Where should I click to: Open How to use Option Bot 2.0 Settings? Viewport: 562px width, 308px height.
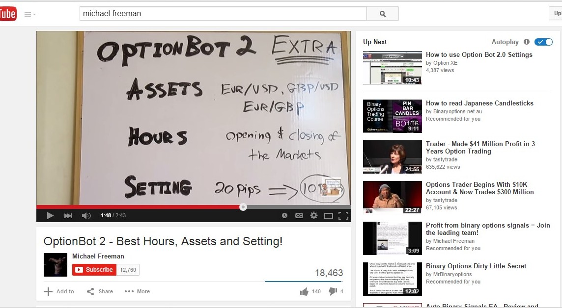(479, 55)
